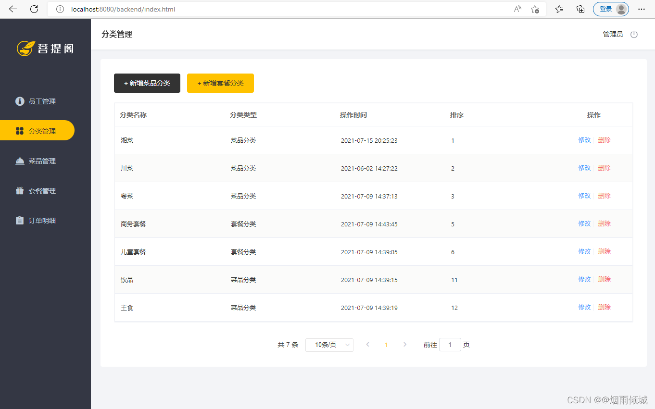The height and width of the screenshot is (409, 655).
Task: Click the 分类管理 page title
Action: click(117, 34)
